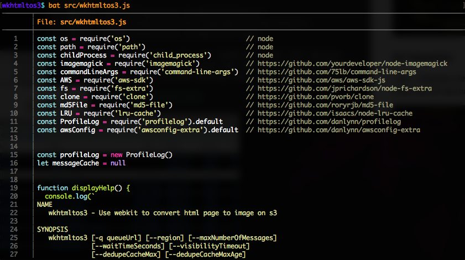This screenshot has width=465, height=260.
Task: Click the 'bat src/wkhtmltos3.js' command text
Action: pos(89,6)
